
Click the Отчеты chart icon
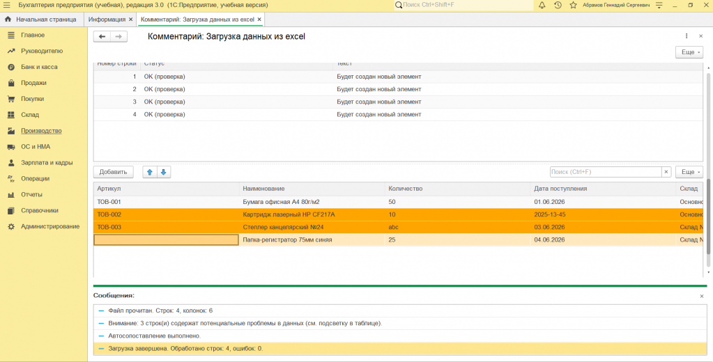pyautogui.click(x=11, y=194)
